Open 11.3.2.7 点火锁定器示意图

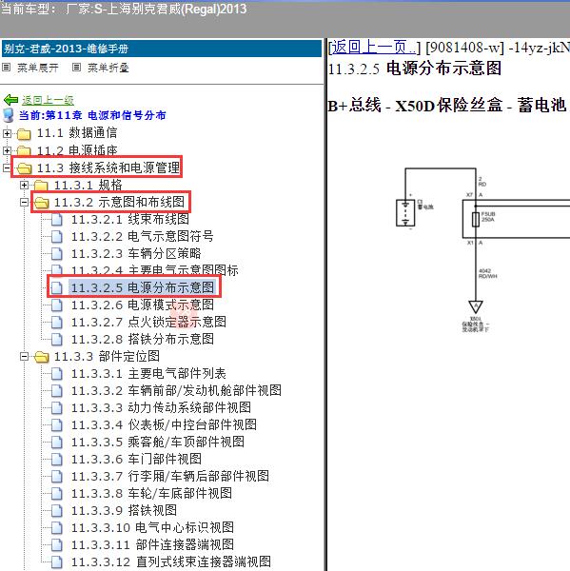click(148, 323)
